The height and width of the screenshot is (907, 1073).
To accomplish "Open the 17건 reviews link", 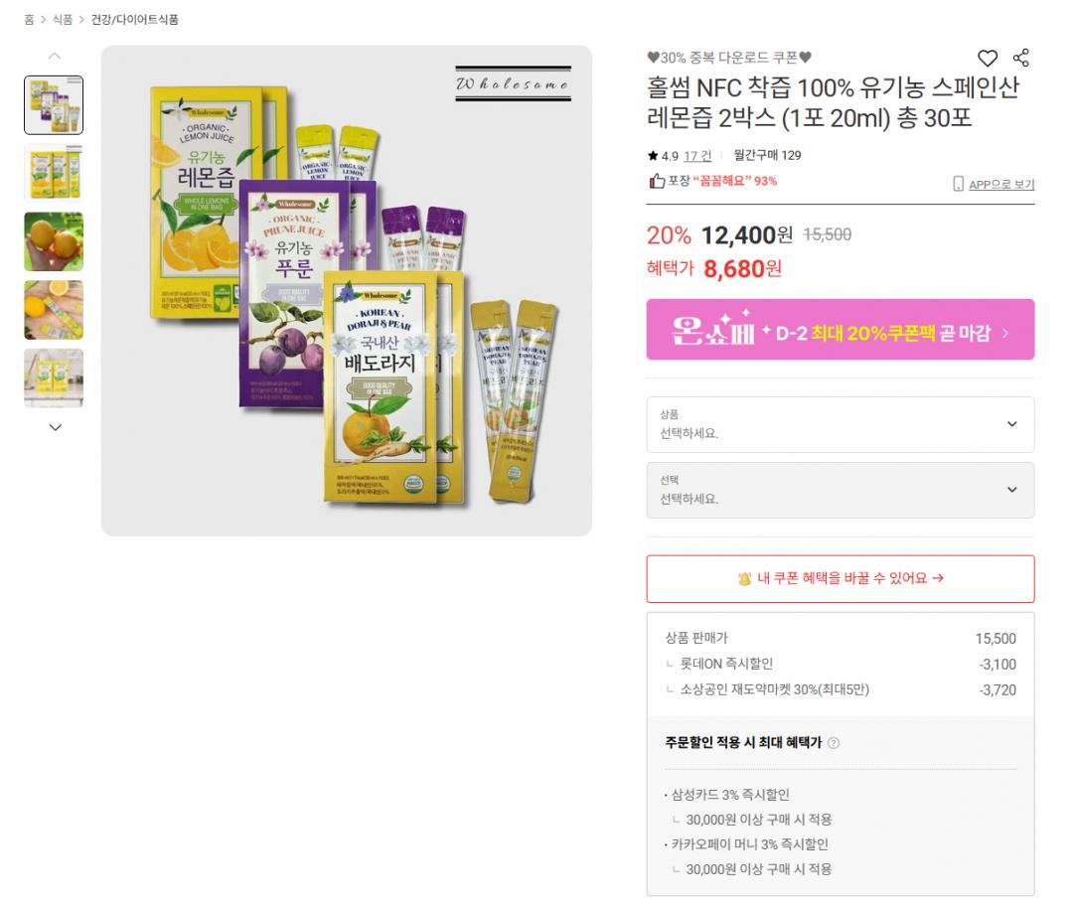I will [x=697, y=155].
